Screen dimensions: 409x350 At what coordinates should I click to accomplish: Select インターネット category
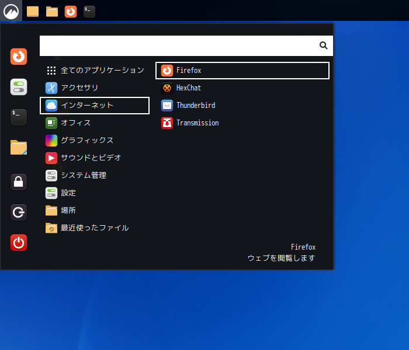[x=95, y=106]
